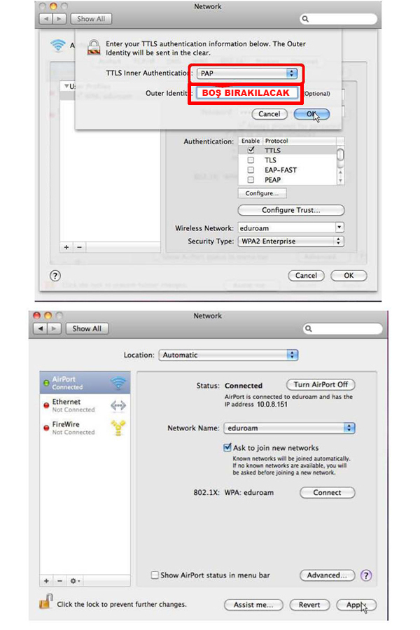This screenshot has width=420, height=630.
Task: Click the purple help question mark icon
Action: 365,575
